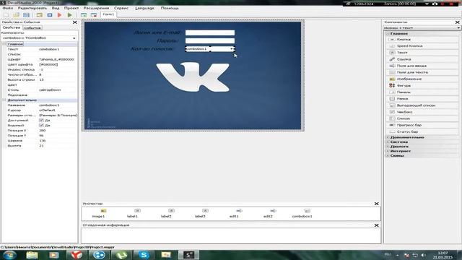Viewport: 462px width, 260px height.
Task: Click the delete form icon in toolbar
Action: pyautogui.click(x=94, y=14)
